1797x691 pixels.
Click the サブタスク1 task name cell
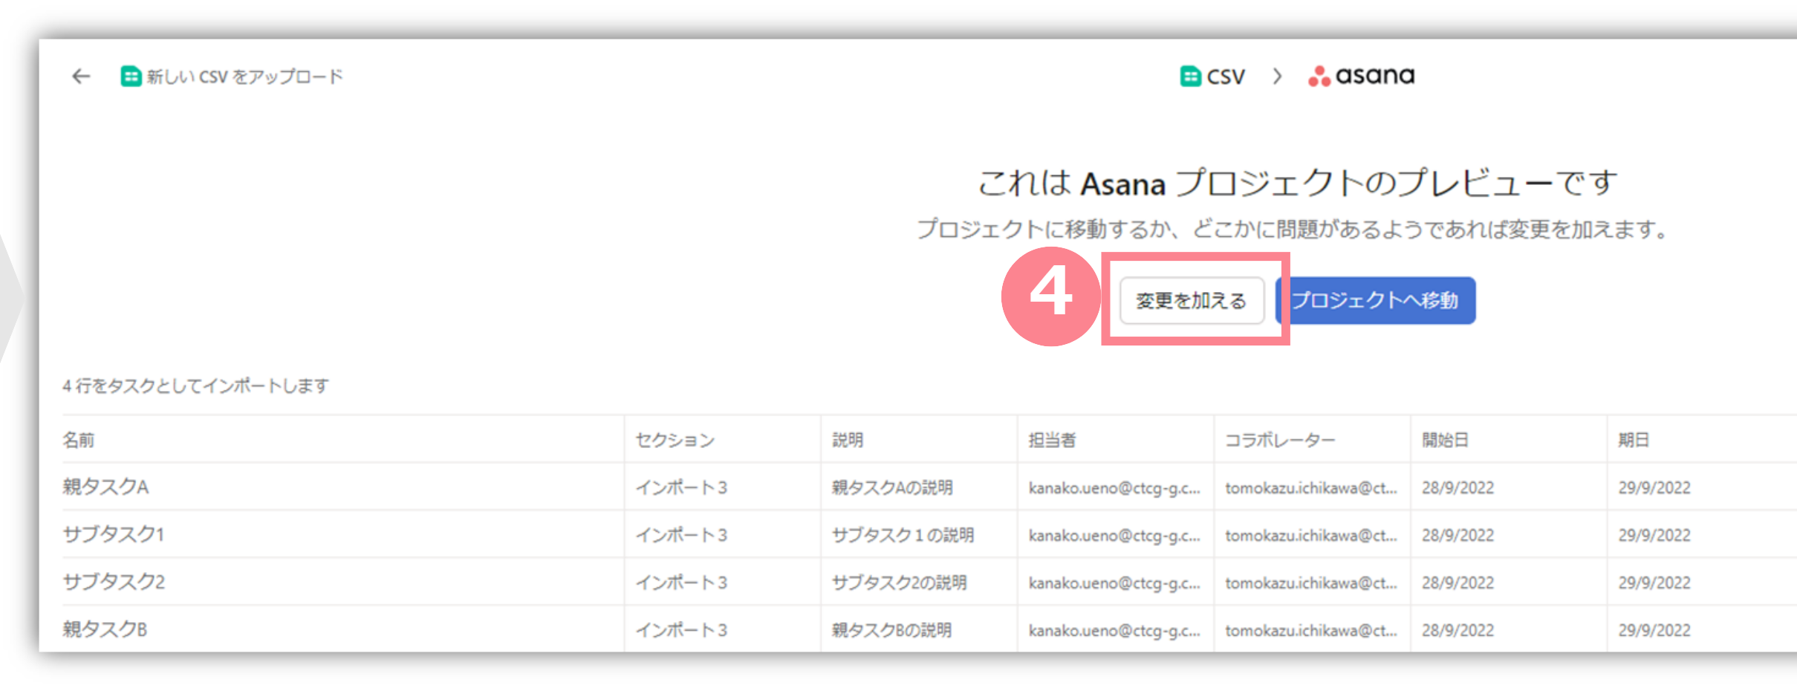[x=113, y=535]
